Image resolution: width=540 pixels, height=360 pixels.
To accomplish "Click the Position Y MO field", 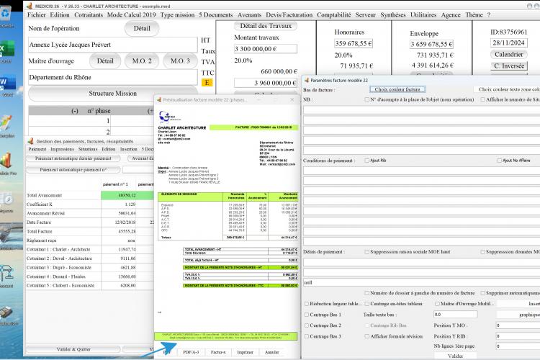I will coord(518,325).
